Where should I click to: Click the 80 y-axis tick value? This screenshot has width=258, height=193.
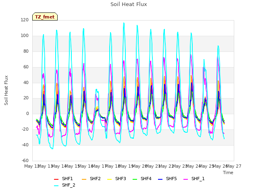(x=26, y=51)
